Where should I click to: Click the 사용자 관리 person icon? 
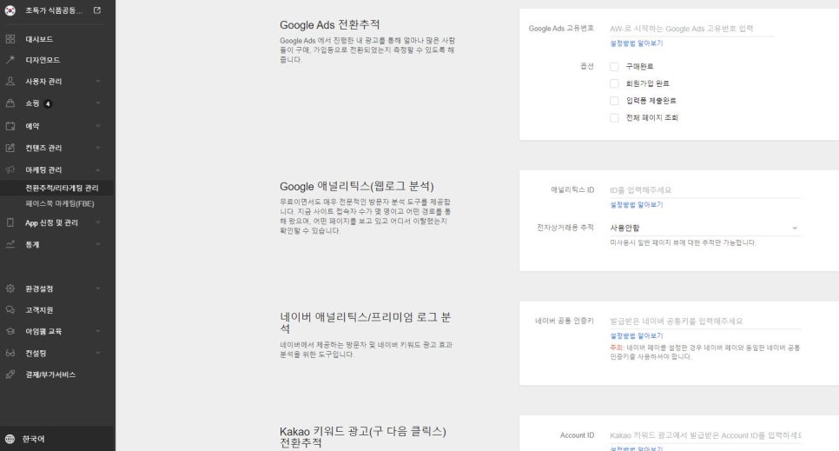10,82
